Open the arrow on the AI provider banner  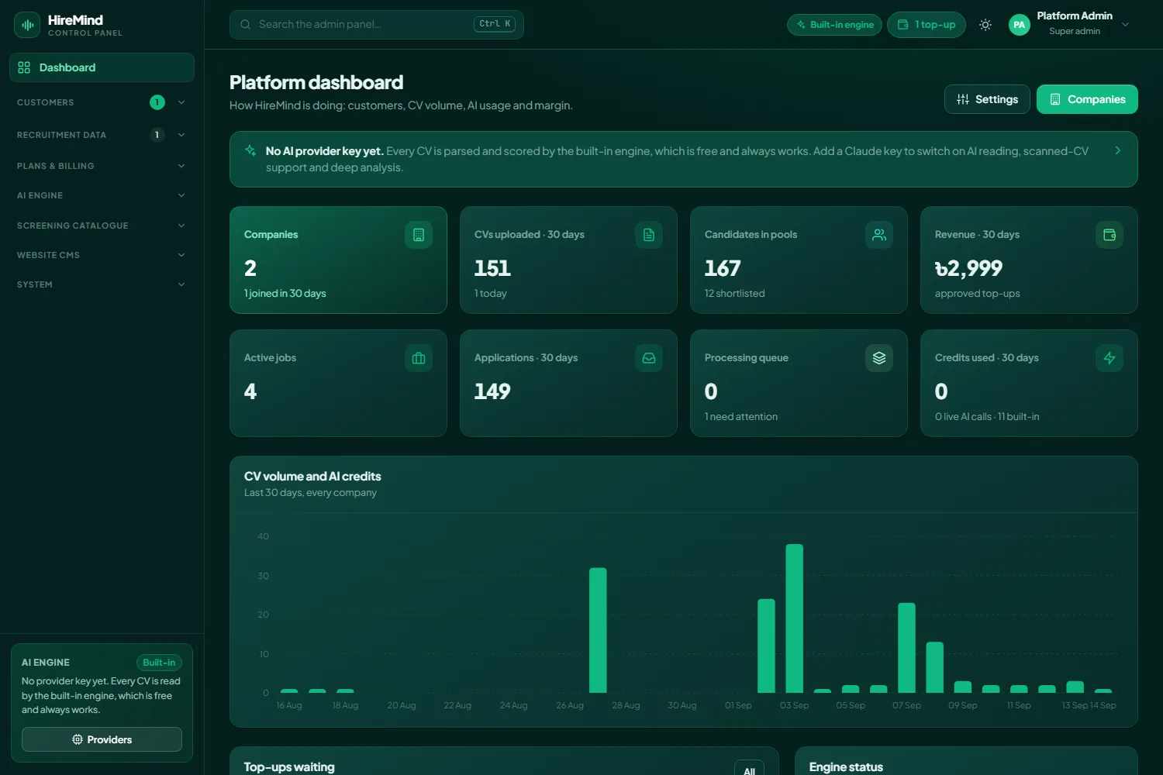pyautogui.click(x=1117, y=150)
